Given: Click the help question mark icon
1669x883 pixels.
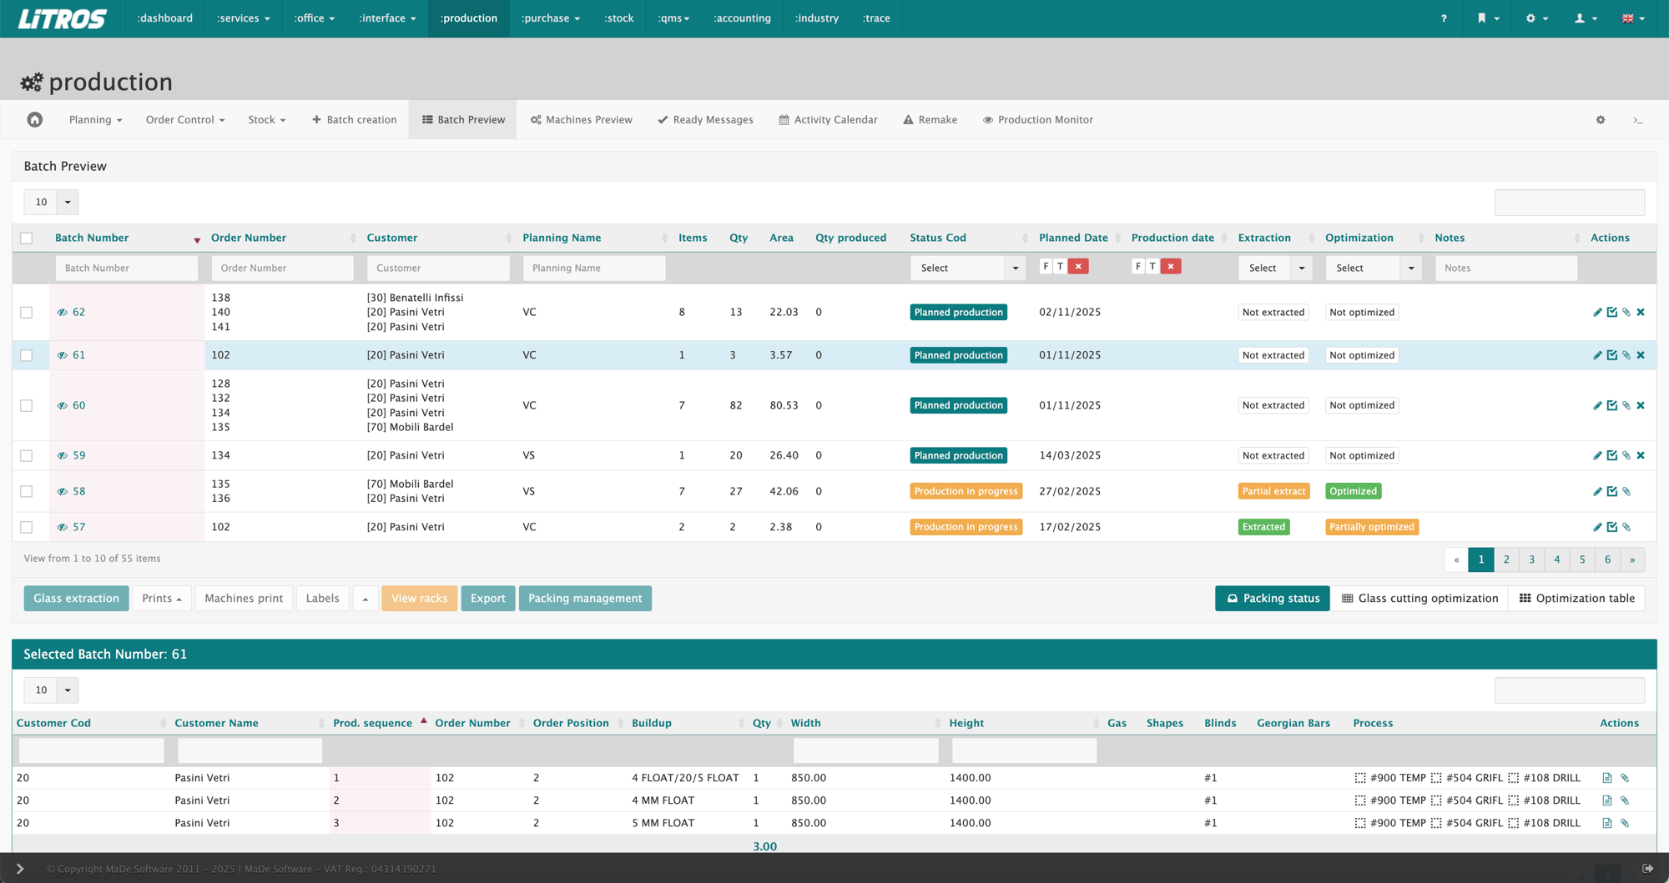Looking at the screenshot, I should pyautogui.click(x=1444, y=18).
